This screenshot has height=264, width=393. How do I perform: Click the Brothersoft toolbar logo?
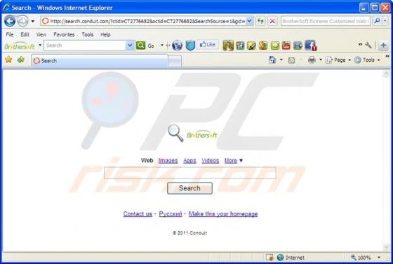pyautogui.click(x=20, y=46)
